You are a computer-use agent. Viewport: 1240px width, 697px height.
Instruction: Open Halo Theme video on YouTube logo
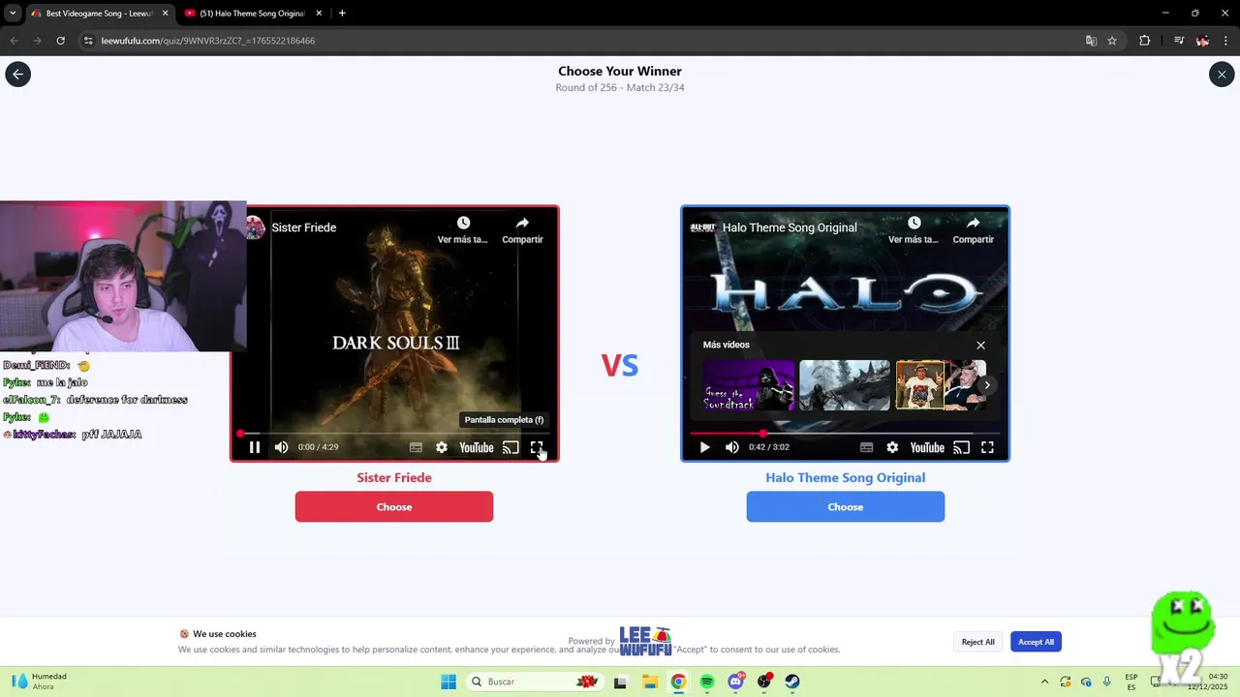[927, 447]
